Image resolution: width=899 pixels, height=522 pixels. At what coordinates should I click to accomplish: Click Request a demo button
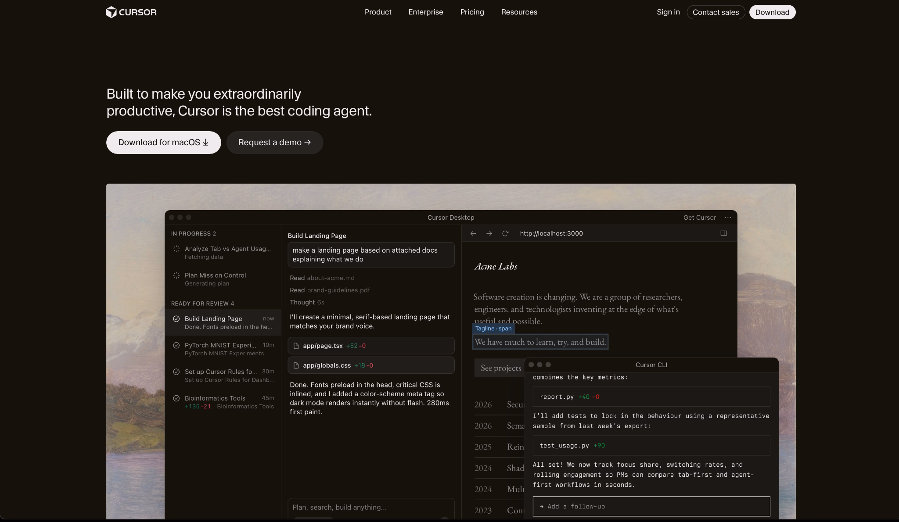click(274, 143)
